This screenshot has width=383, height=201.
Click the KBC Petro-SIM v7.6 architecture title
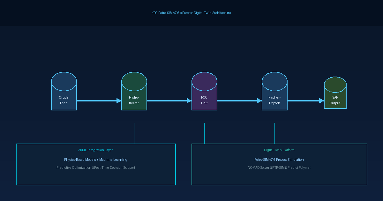pyautogui.click(x=191, y=13)
